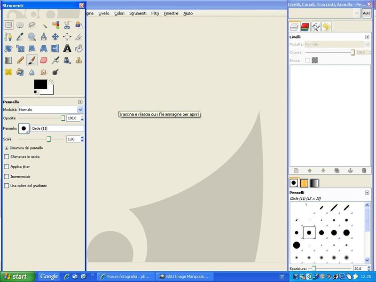
Task: Select the Shear tool
Action: click(32, 48)
